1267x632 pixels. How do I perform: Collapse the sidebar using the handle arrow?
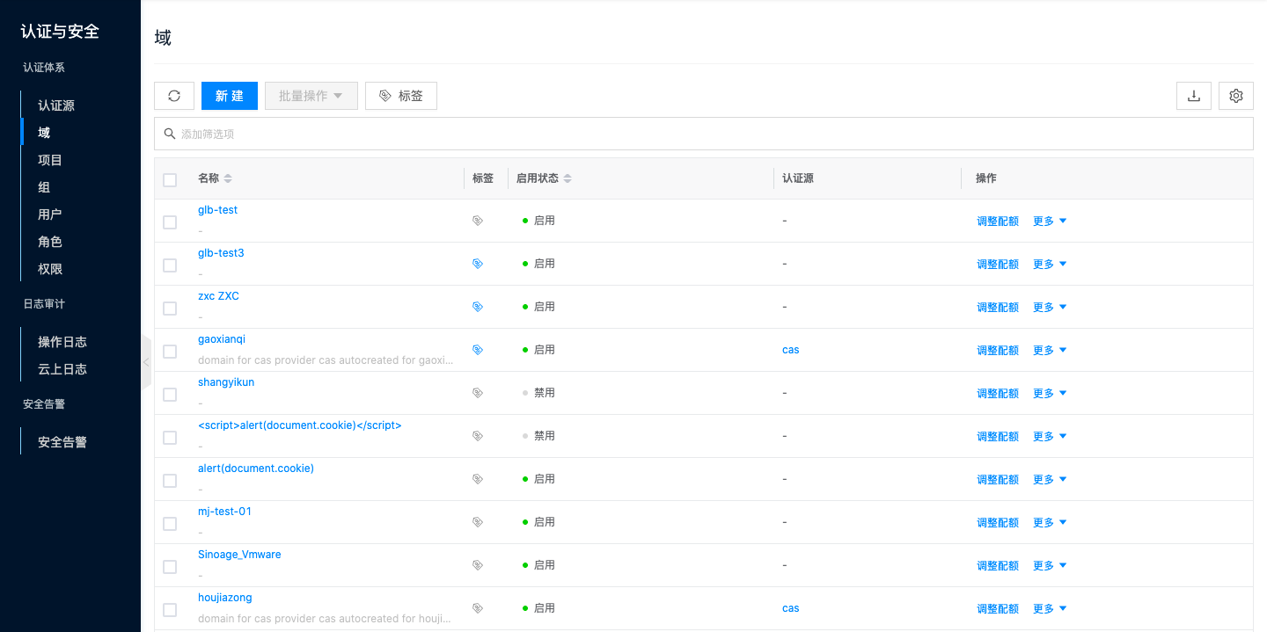pyautogui.click(x=146, y=362)
